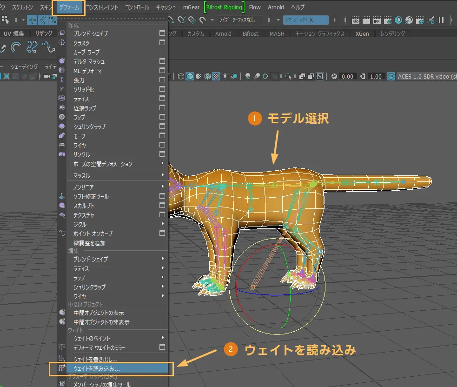
Task: Click the EP curve tool shelf icon
Action: (x=48, y=47)
